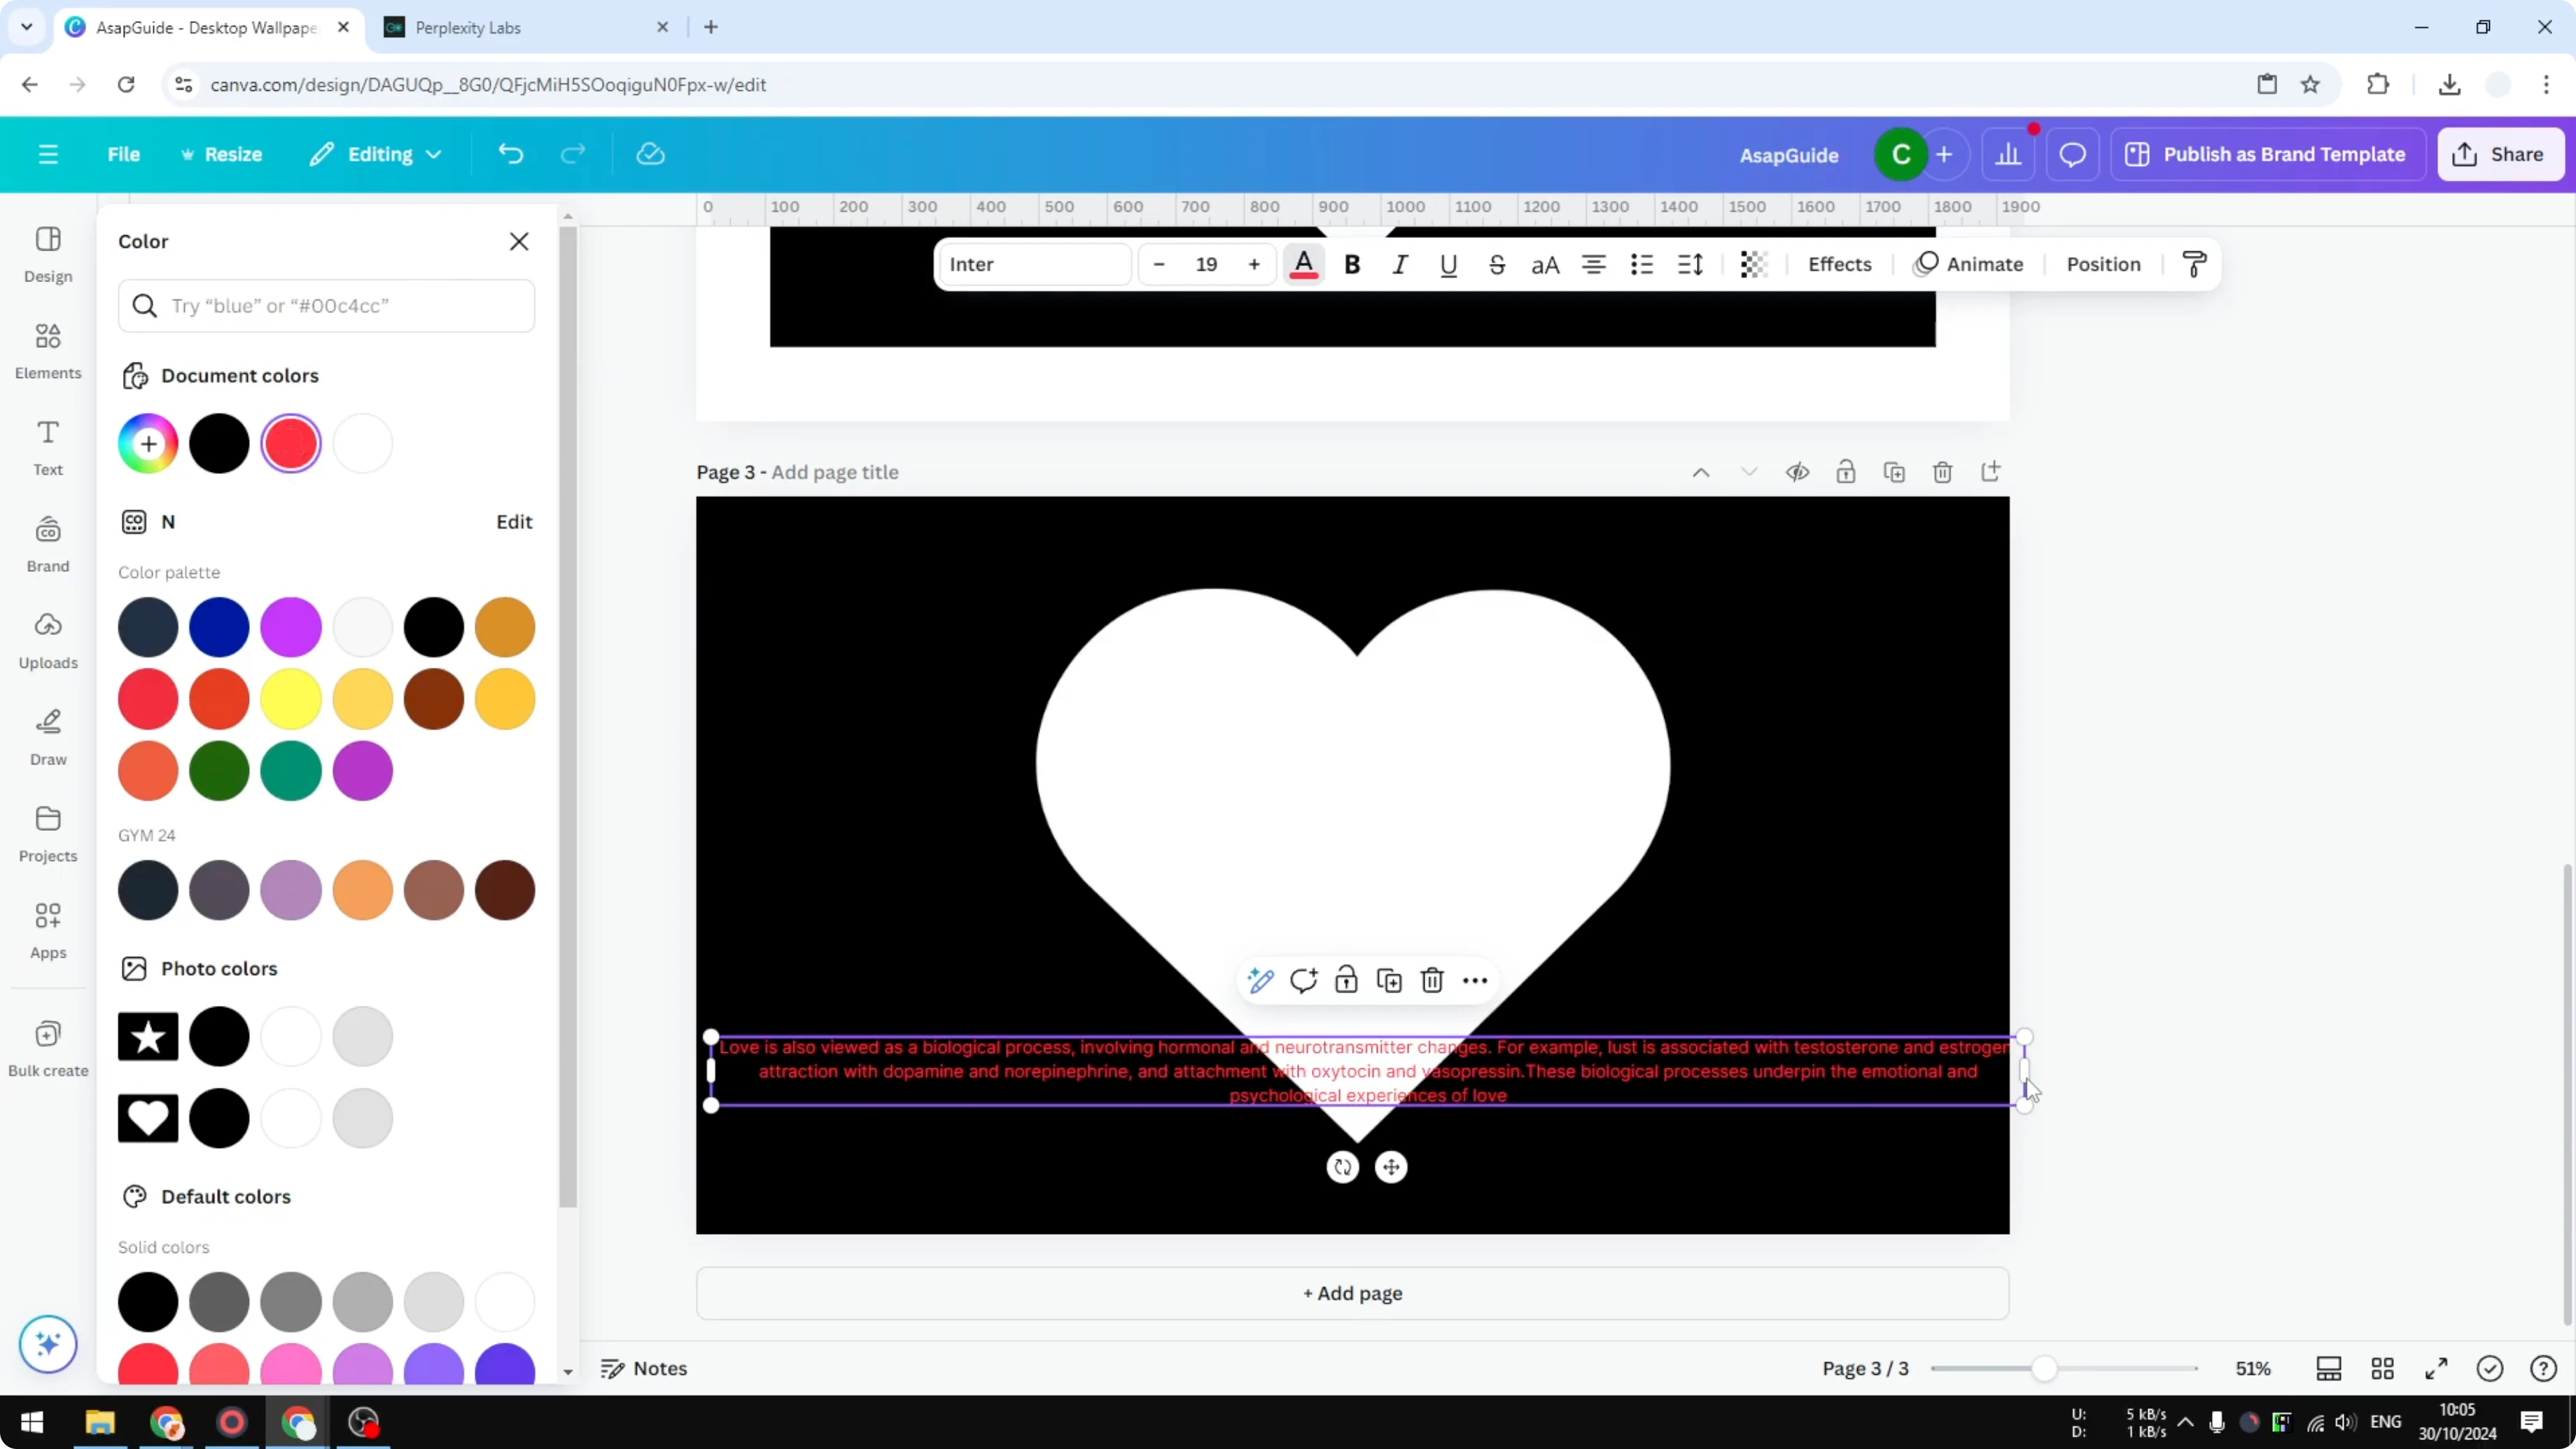Click the text color icon in toolbar

click(x=1303, y=265)
